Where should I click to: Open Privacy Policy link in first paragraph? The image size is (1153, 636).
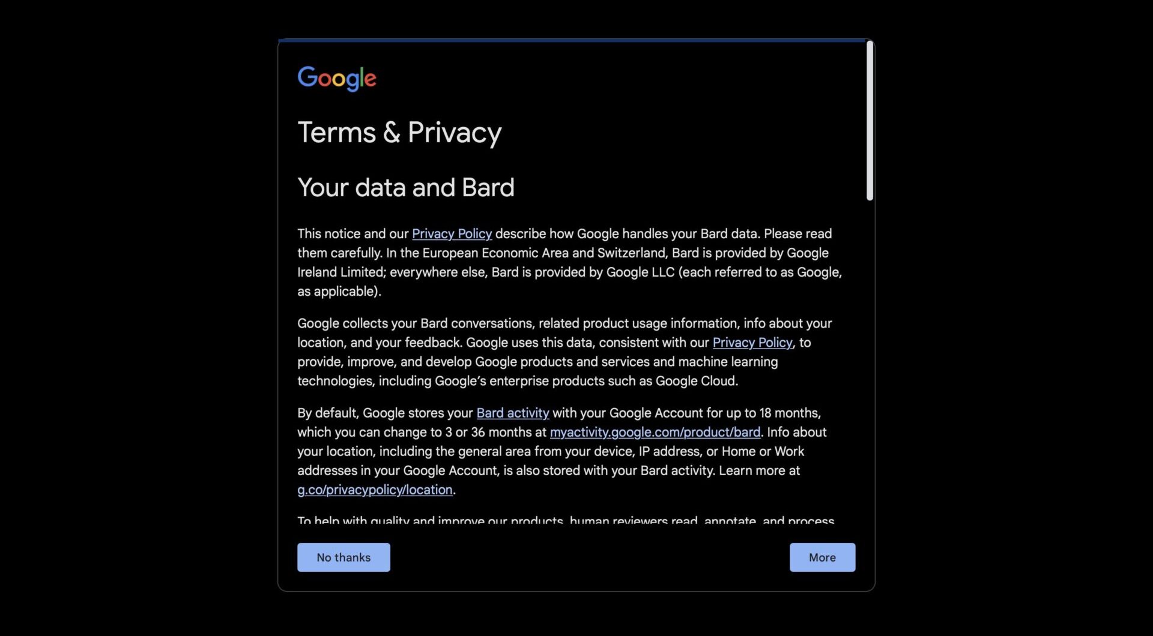point(452,234)
